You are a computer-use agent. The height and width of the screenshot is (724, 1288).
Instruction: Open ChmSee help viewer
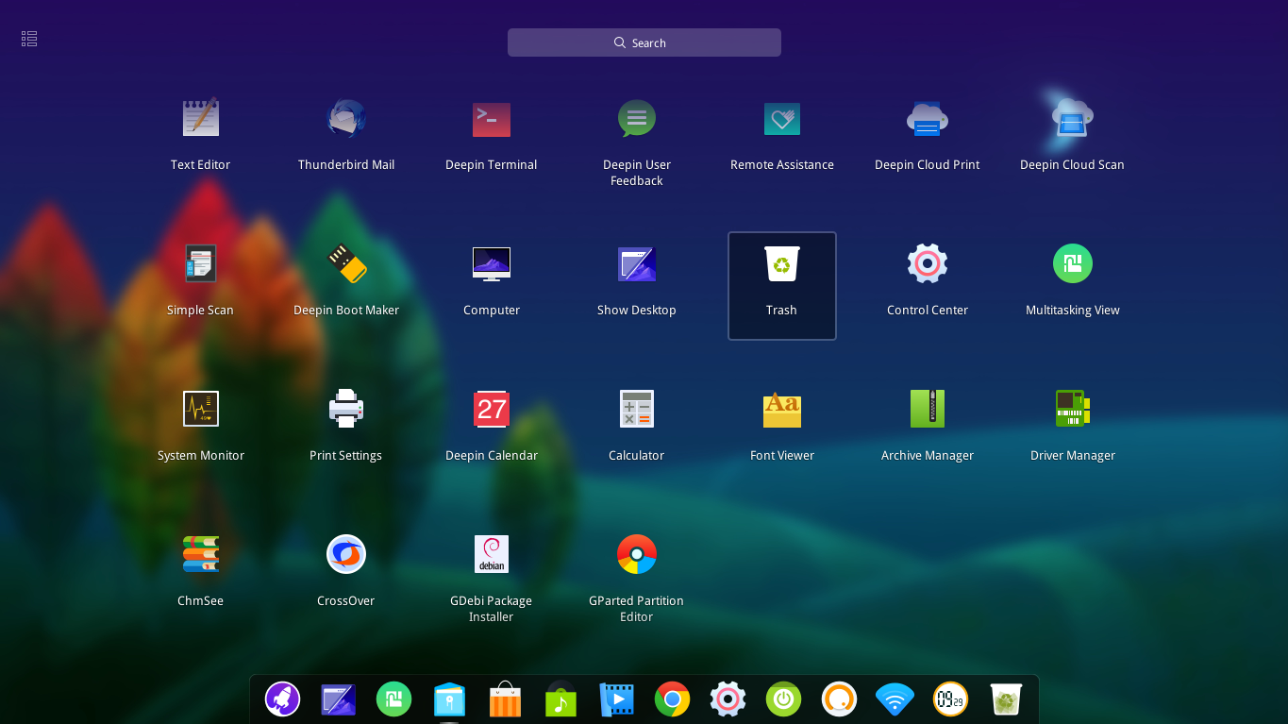[200, 566]
